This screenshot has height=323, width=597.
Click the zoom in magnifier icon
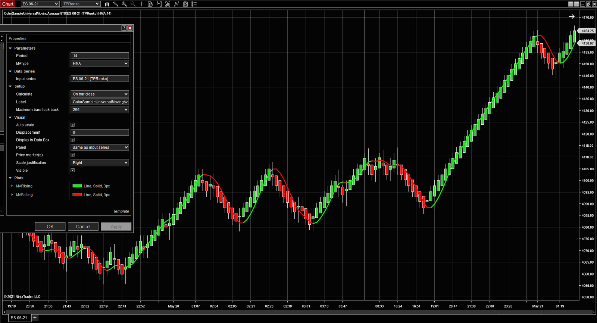124,4
